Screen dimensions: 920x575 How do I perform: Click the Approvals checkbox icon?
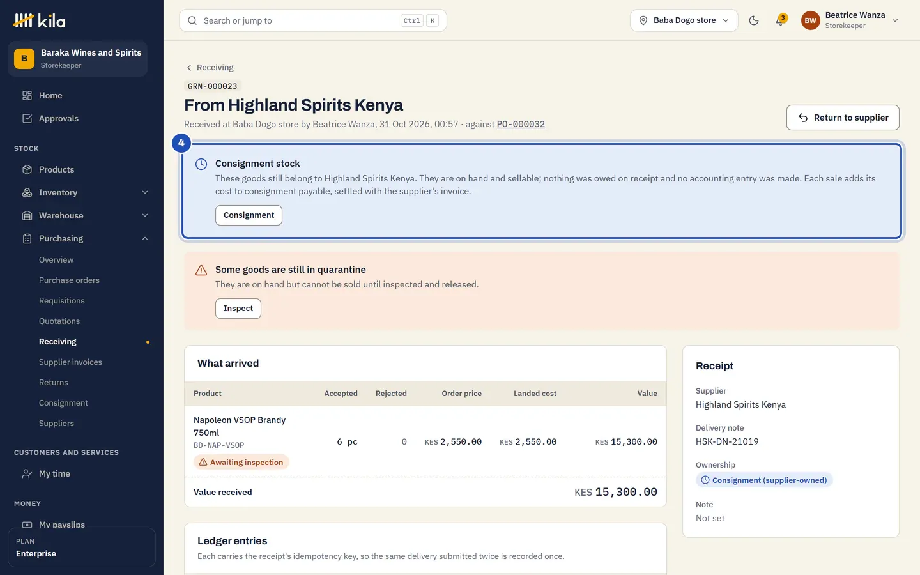pyautogui.click(x=27, y=118)
